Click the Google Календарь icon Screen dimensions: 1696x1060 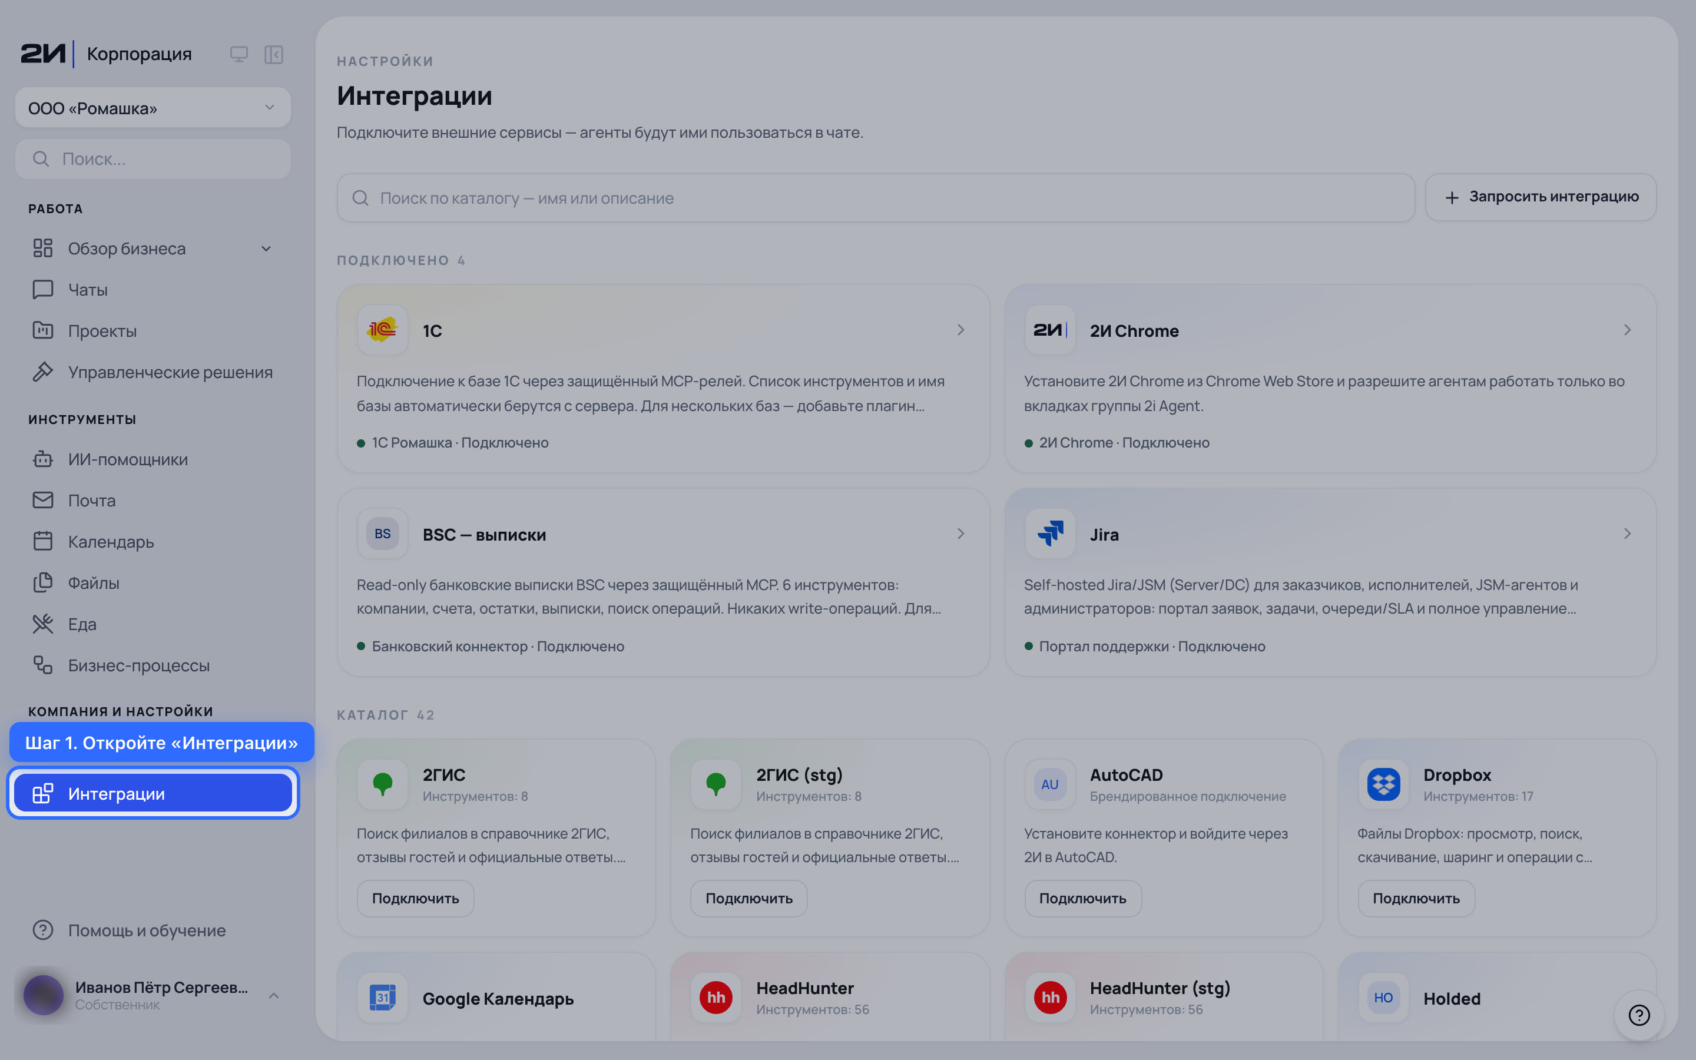[x=383, y=998]
